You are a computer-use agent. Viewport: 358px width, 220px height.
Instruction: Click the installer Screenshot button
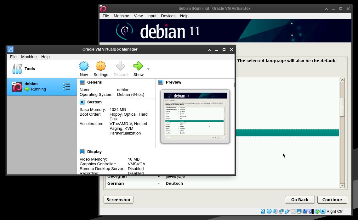(118, 200)
